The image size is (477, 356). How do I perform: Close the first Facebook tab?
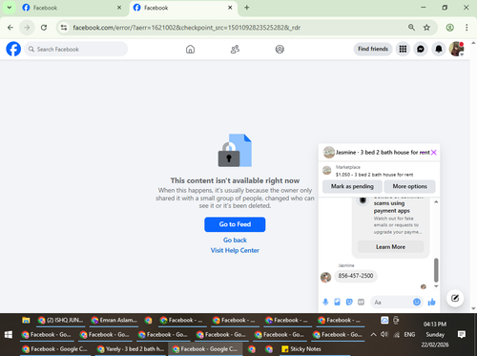119,8
